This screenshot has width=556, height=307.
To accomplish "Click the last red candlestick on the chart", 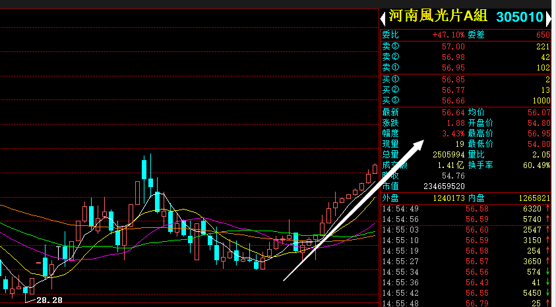I will click(375, 169).
